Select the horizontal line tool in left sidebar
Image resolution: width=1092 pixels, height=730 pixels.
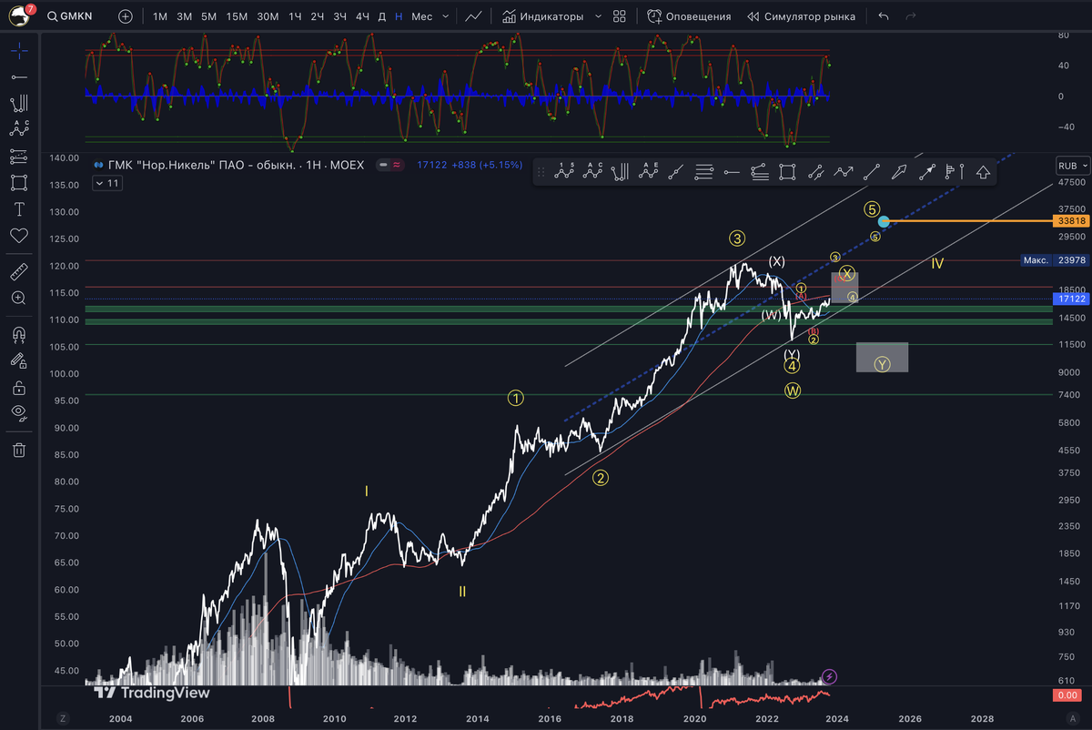(x=19, y=77)
